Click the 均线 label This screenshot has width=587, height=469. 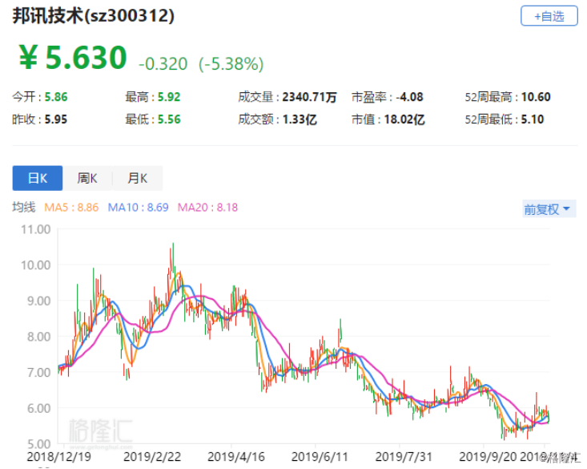[x=23, y=208]
